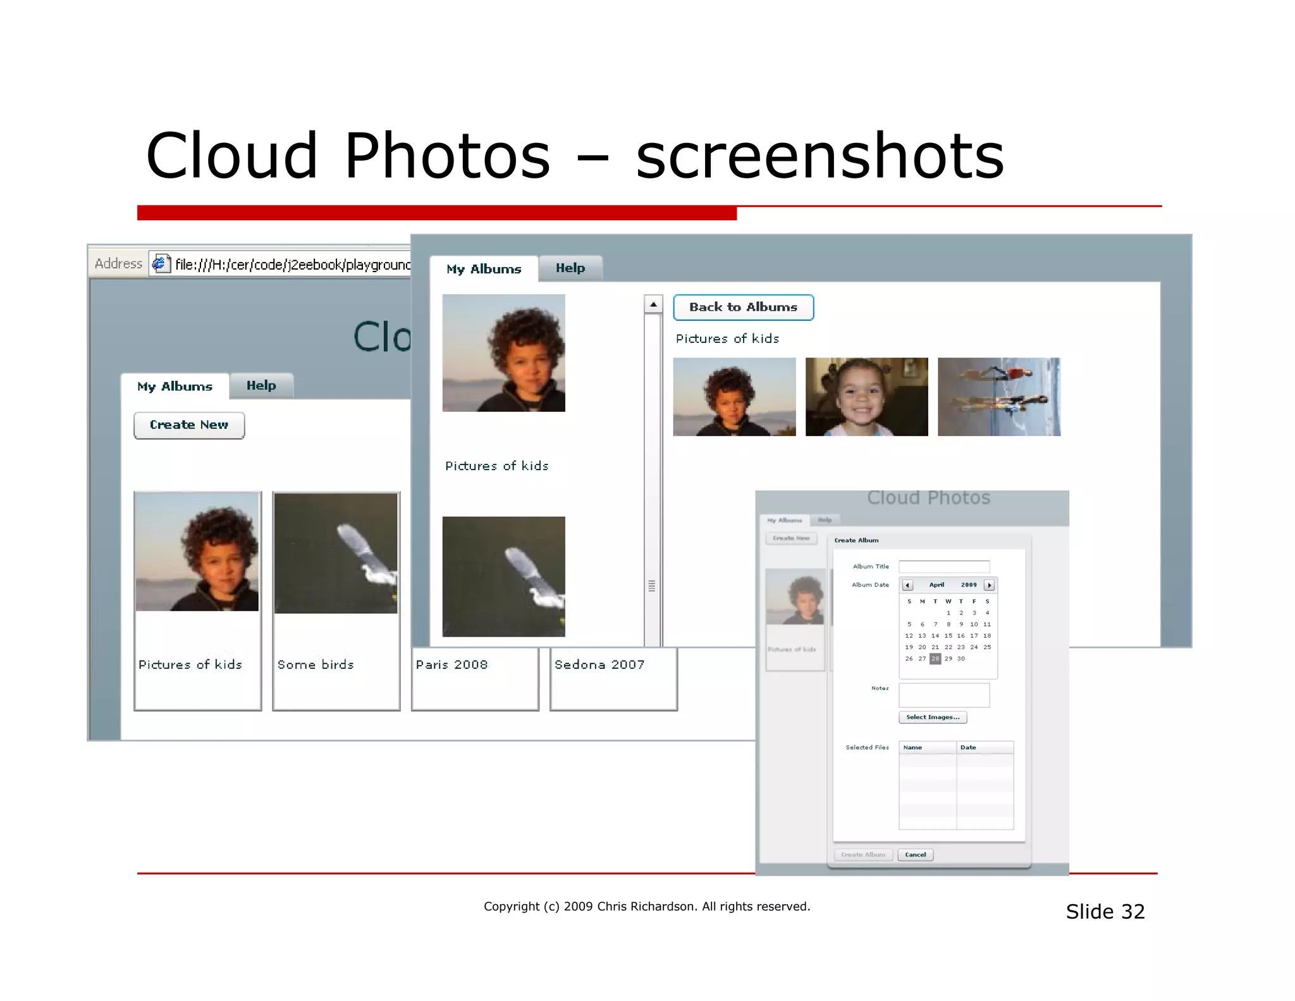
Task: Switch to the Help tab in album view
Action: click(x=570, y=268)
